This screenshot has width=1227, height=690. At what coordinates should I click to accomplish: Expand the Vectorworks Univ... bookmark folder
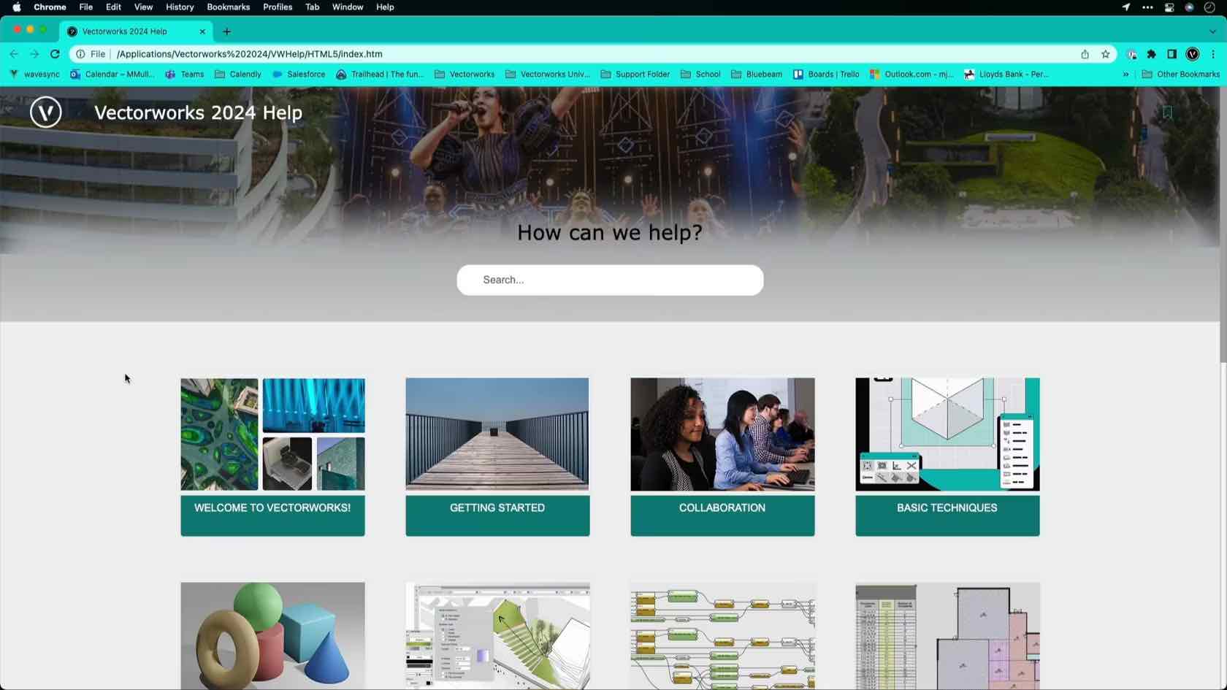coord(548,74)
